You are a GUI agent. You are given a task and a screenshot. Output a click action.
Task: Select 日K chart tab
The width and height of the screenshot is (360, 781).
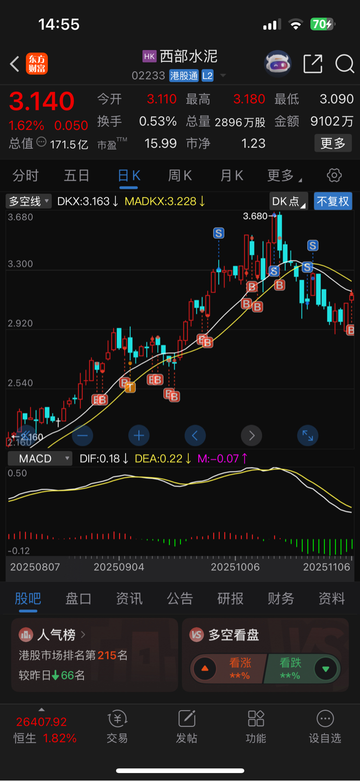[x=129, y=176]
